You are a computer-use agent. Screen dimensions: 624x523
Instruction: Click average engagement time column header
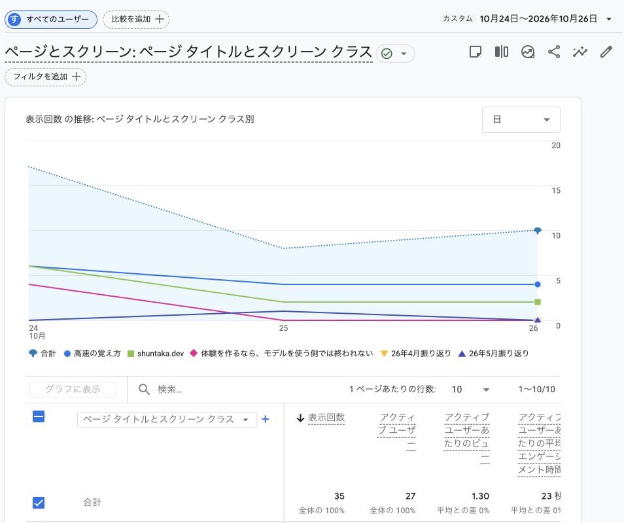coord(539,443)
